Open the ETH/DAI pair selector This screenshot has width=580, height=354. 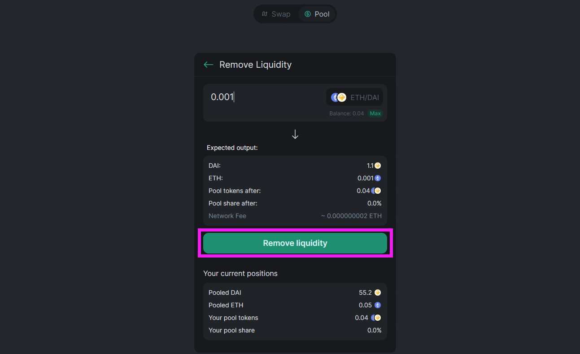tap(354, 97)
